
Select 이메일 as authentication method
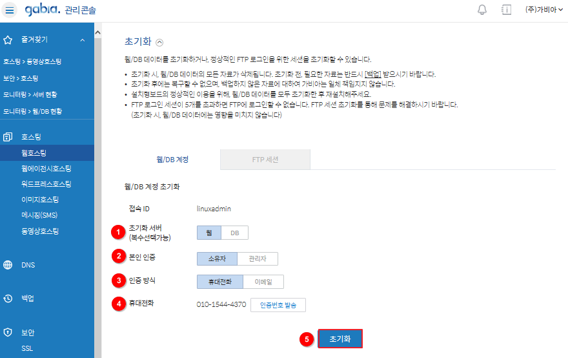point(263,282)
